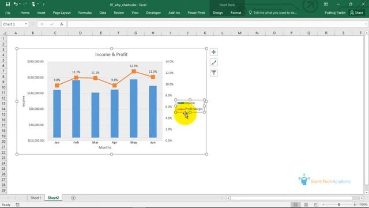Switch to the Insert ribbon tab

click(x=41, y=13)
